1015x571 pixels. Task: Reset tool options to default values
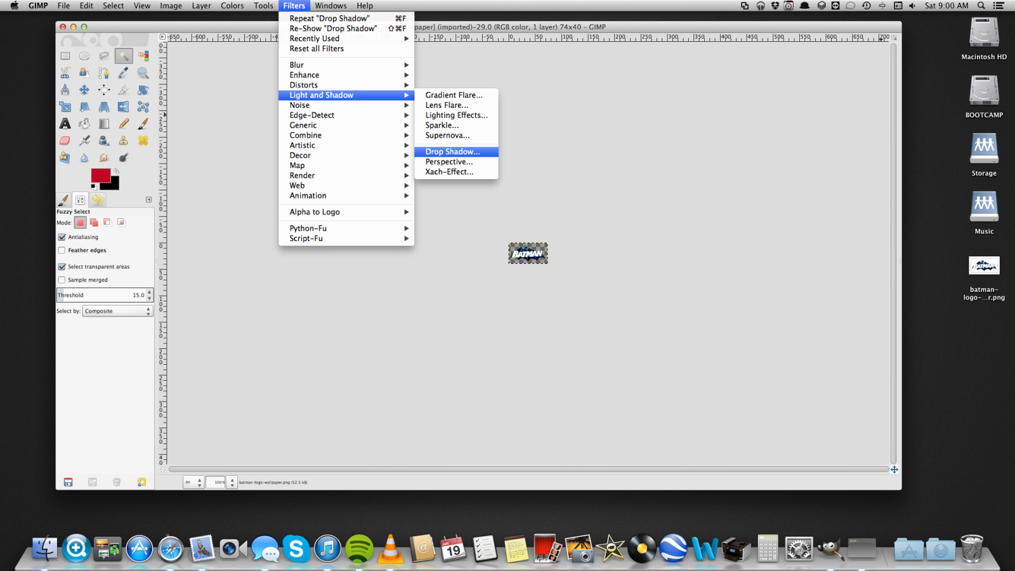click(141, 482)
